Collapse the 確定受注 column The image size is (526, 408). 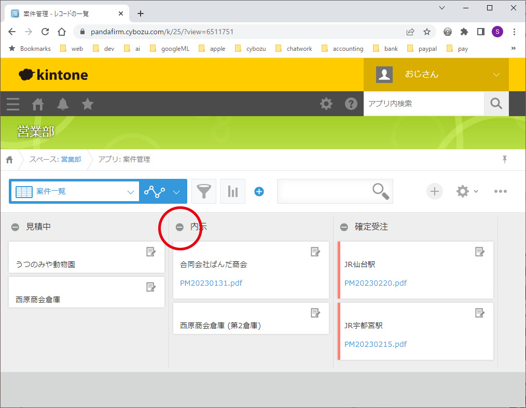click(344, 227)
